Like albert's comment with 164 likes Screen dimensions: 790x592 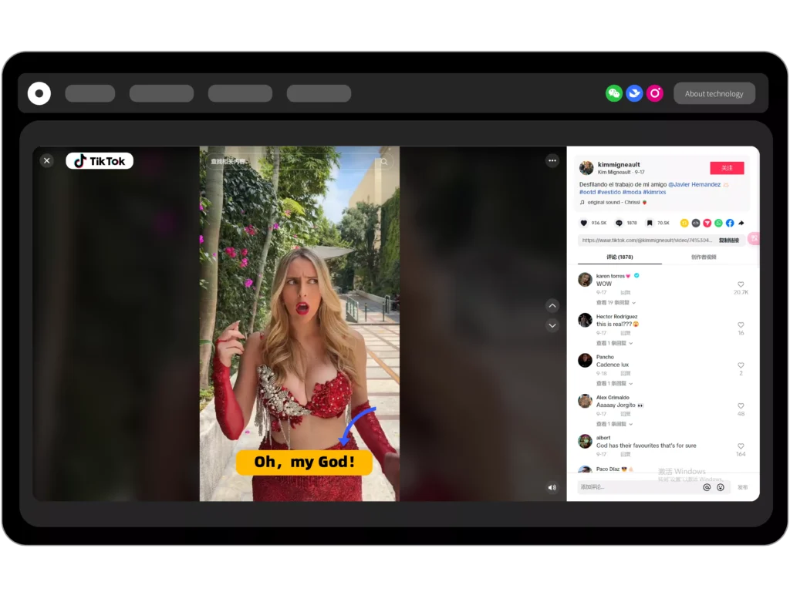(741, 446)
